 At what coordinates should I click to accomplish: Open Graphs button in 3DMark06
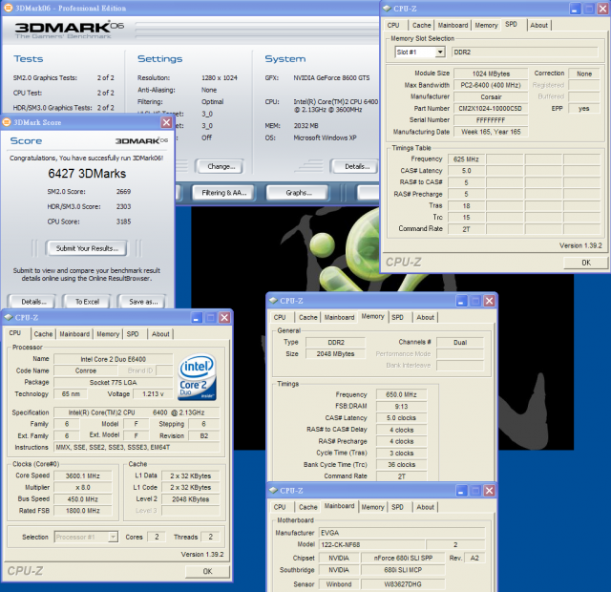coord(299,193)
